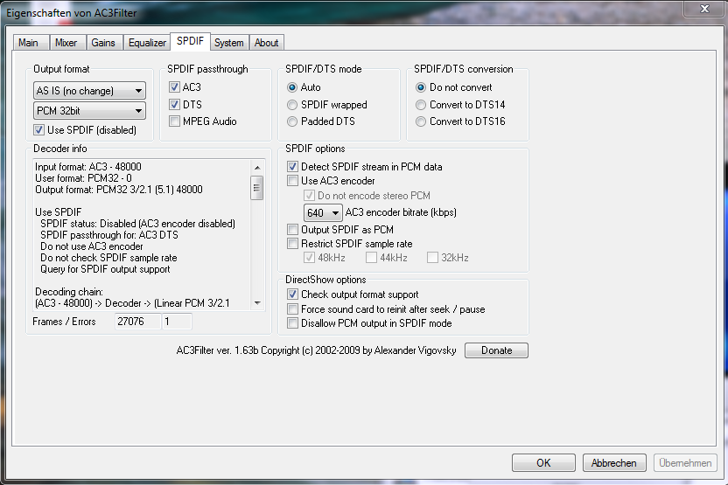
Task: Confirm with the OK button
Action: 543,463
